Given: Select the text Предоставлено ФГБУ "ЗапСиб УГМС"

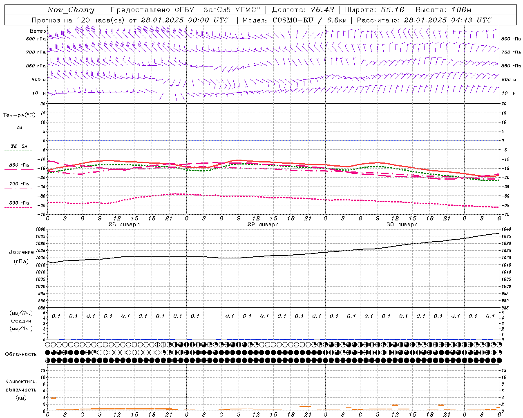Looking at the screenshot, I should point(186,10).
